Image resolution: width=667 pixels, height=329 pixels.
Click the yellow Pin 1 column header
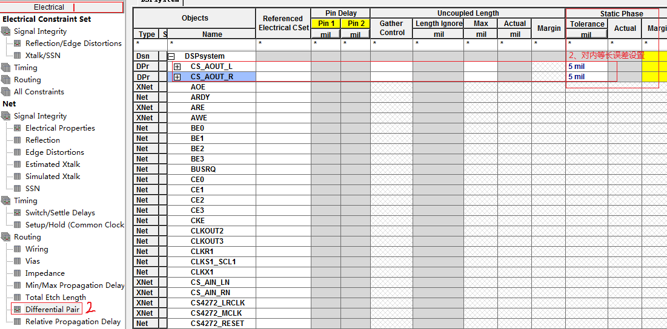coord(326,24)
